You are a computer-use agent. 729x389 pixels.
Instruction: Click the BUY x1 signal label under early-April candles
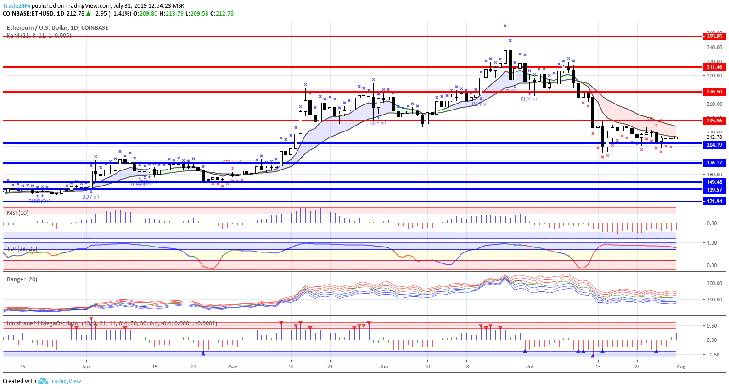pos(91,197)
